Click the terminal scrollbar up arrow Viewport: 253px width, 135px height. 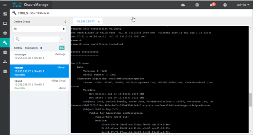tap(250, 28)
